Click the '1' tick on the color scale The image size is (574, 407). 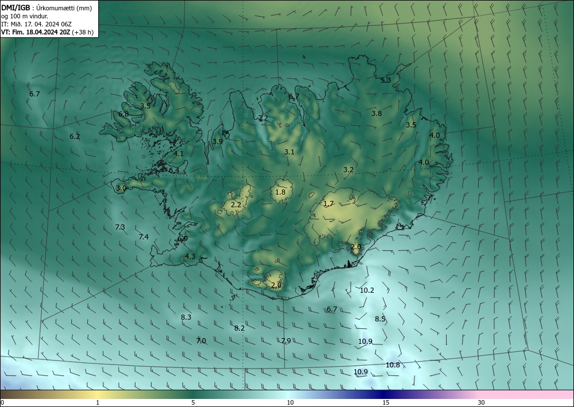pos(98,403)
